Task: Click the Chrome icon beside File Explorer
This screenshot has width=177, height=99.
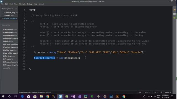Action: [48, 97]
